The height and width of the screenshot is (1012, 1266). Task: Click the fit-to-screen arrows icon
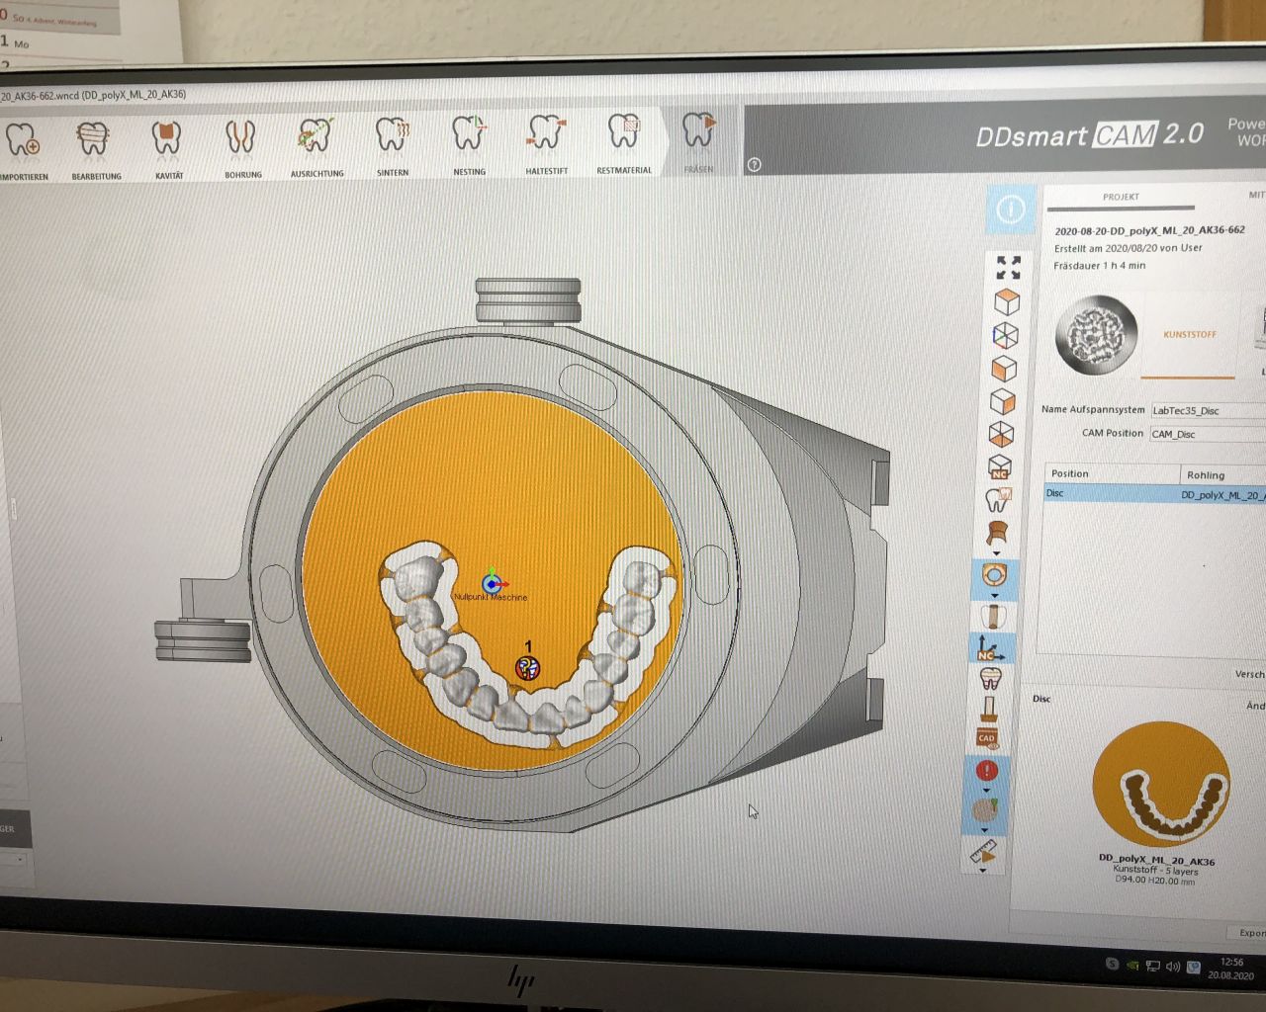click(x=1008, y=268)
